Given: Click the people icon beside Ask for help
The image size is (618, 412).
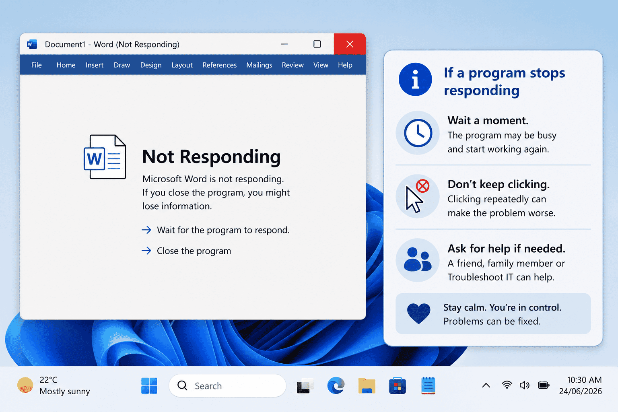Looking at the screenshot, I should pos(418,260).
